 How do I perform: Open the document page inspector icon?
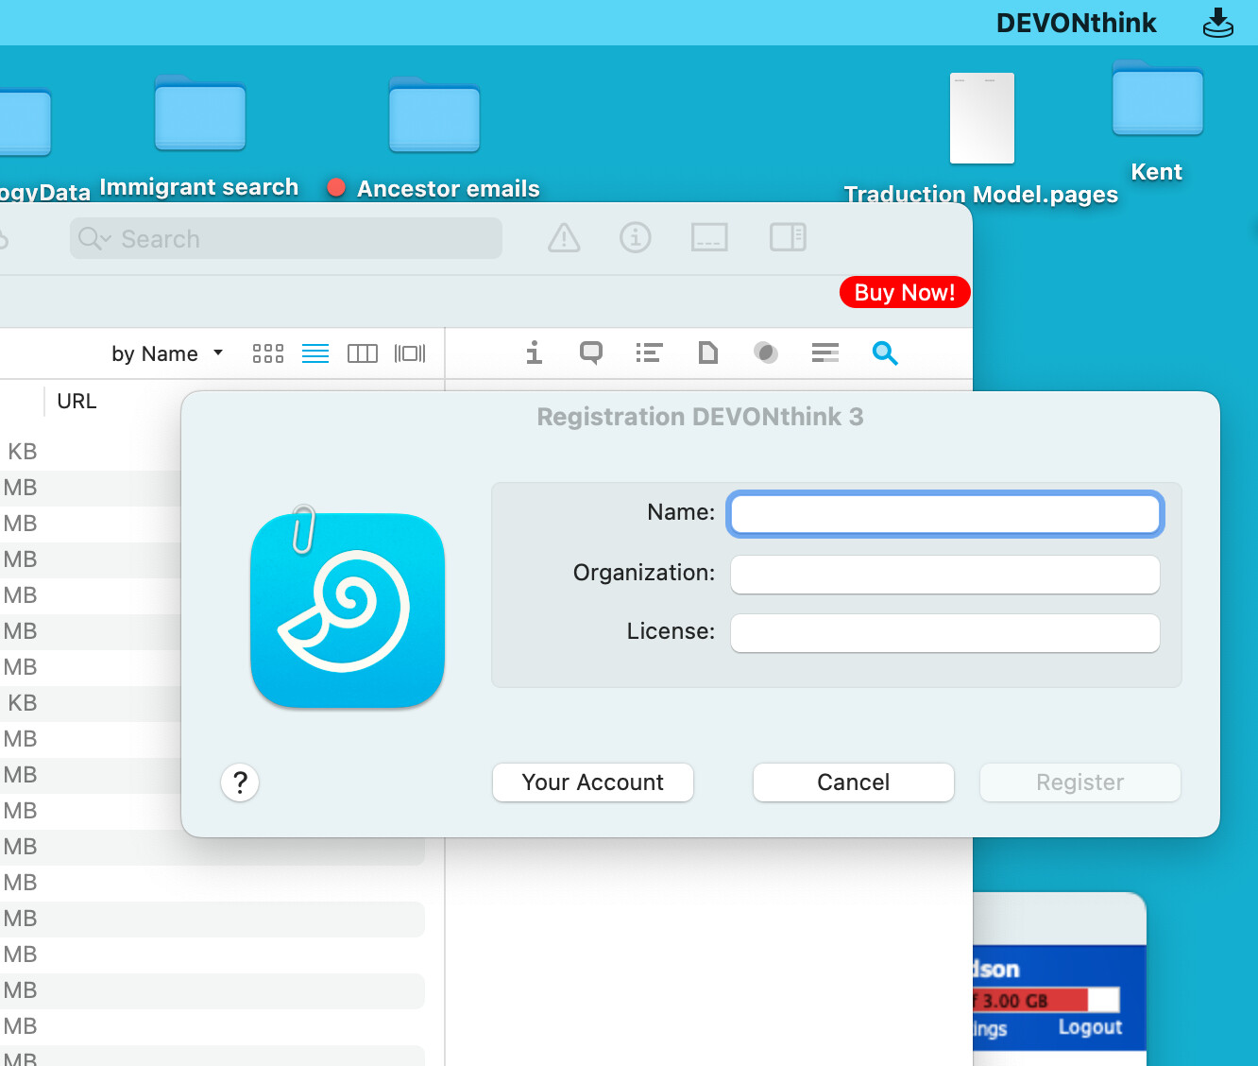[707, 352]
